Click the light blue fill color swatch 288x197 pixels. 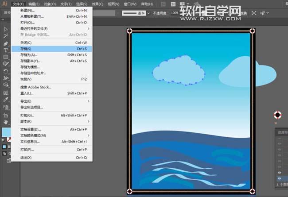[6, 132]
